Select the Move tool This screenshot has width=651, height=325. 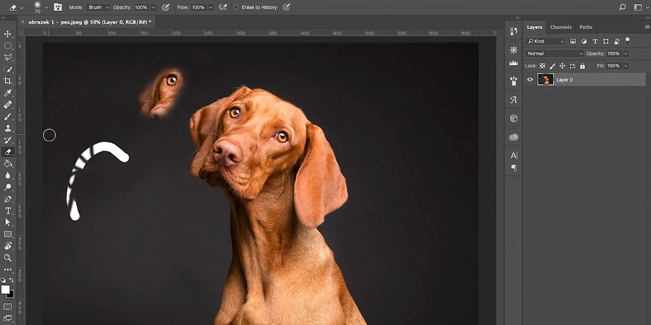[8, 34]
